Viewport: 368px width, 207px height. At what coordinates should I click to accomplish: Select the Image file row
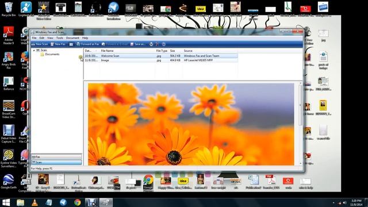coord(161,60)
